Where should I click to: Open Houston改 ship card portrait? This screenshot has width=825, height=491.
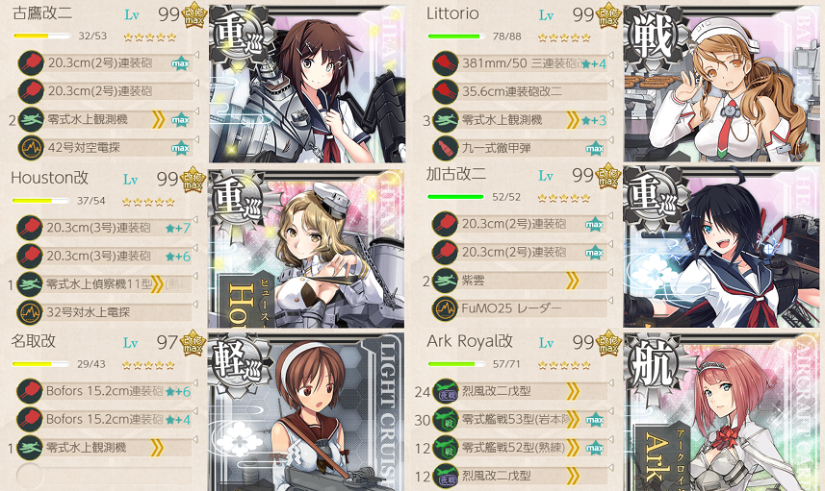pos(306,249)
